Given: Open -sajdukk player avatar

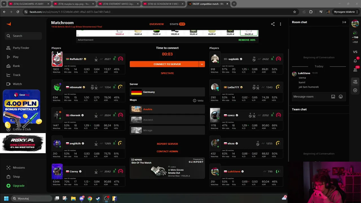Looking at the screenshot, I should 215,59.
